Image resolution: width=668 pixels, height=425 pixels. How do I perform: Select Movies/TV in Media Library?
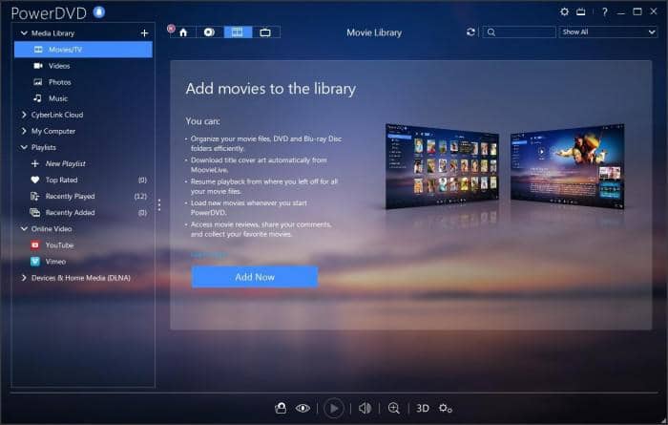tap(83, 50)
